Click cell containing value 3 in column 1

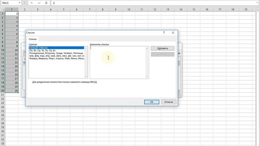[x=12, y=21]
